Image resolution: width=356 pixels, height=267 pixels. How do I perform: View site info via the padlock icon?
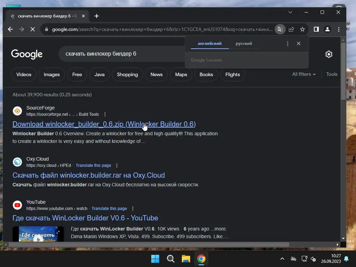pos(47,29)
